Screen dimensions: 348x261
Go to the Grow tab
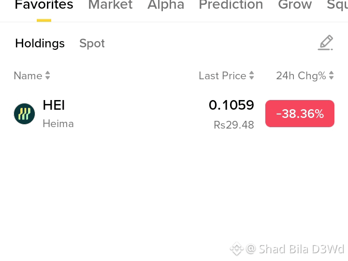295,4
